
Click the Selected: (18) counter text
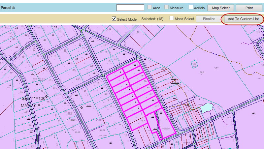tap(152, 19)
